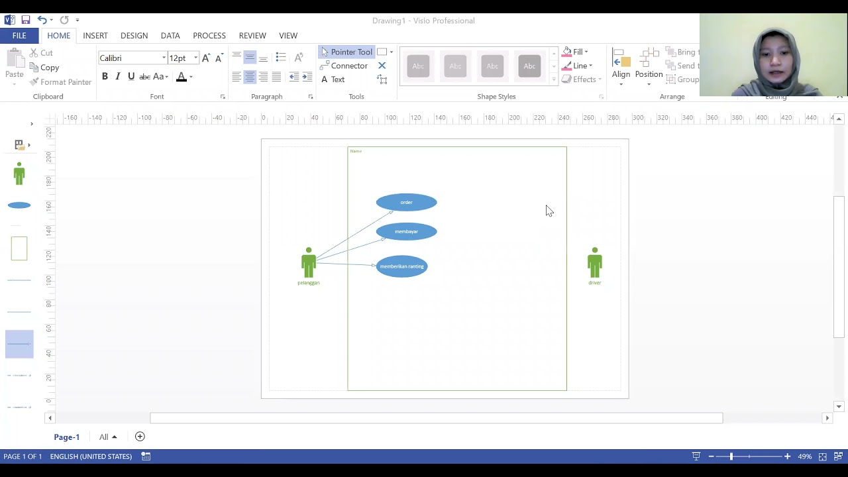Click the Decrease Indent icon
The width and height of the screenshot is (848, 477).
point(294,77)
